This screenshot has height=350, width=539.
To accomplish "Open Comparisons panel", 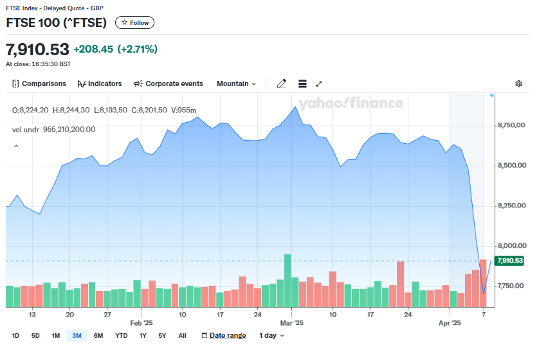I will click(39, 83).
